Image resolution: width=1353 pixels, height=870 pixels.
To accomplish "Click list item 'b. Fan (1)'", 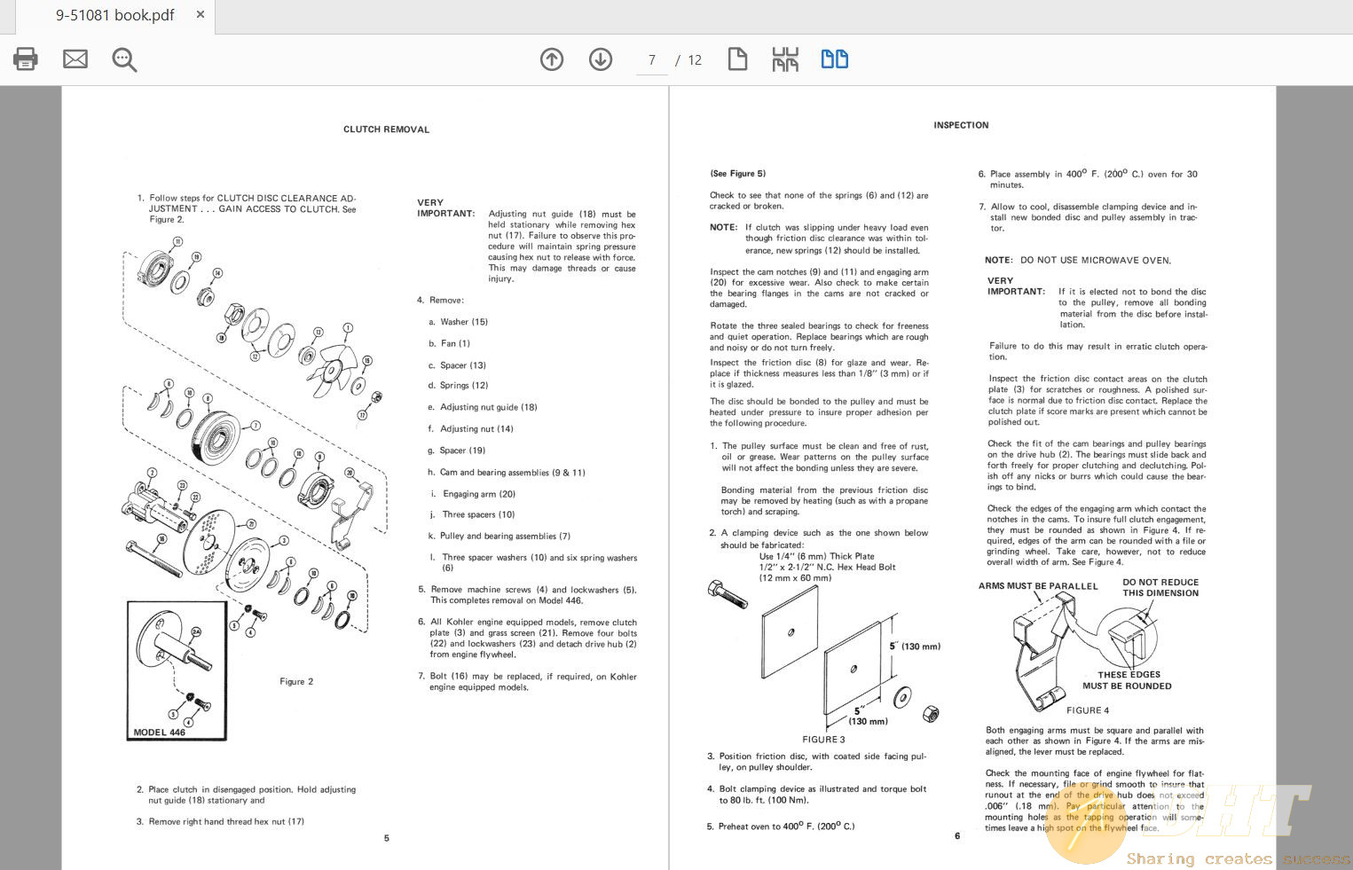I will coord(449,343).
